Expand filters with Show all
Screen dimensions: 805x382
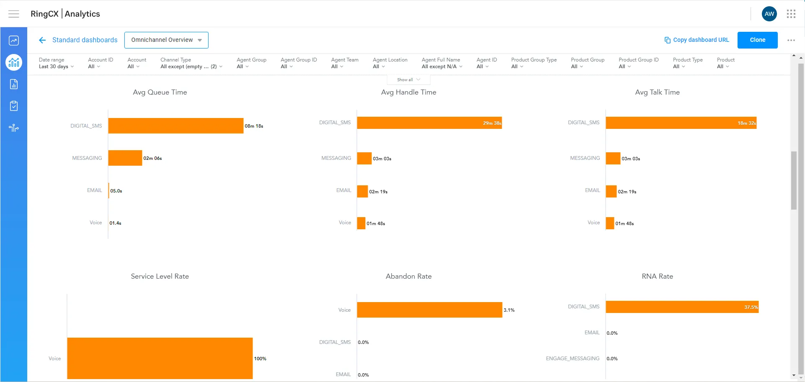point(408,79)
